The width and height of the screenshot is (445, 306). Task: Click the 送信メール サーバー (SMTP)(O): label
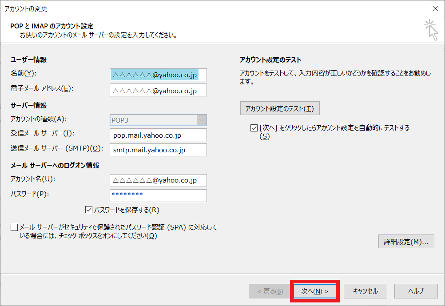click(57, 148)
